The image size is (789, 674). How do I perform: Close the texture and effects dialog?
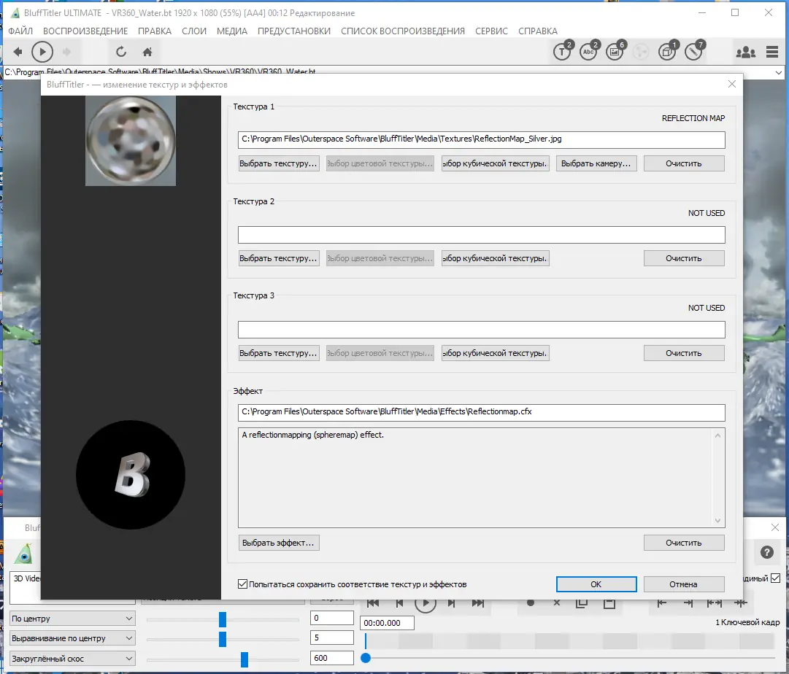(x=731, y=85)
